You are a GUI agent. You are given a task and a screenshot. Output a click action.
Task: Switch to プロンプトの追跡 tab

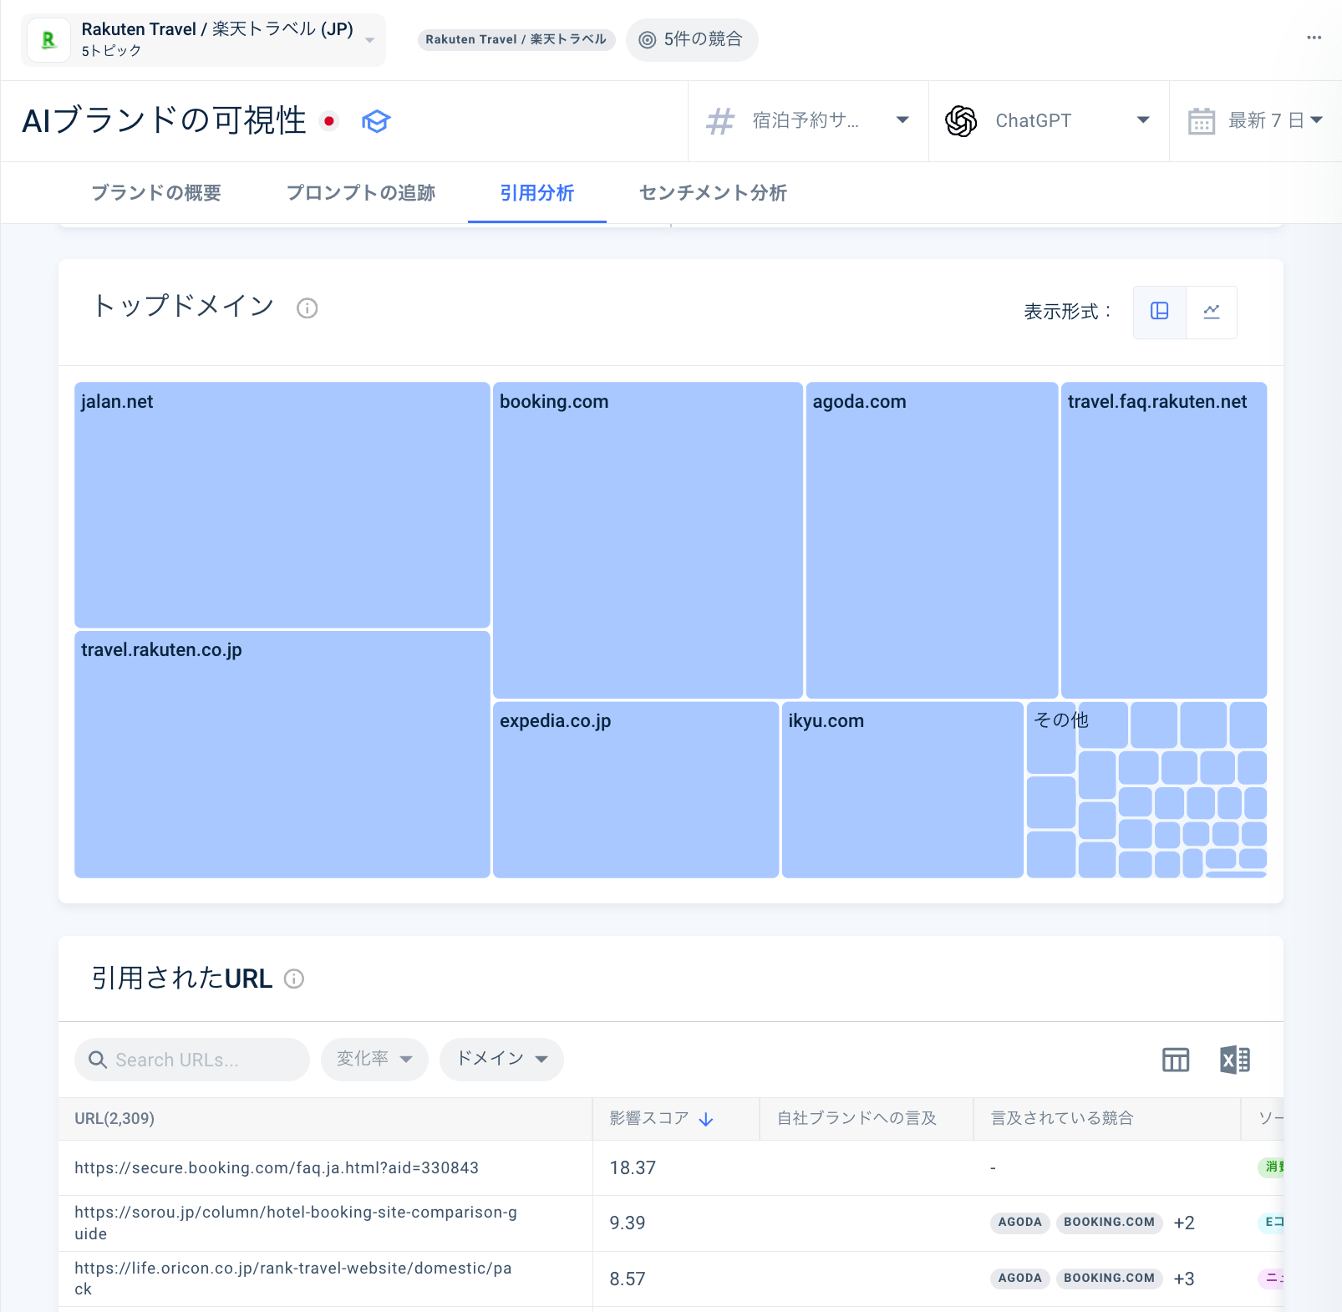(361, 193)
